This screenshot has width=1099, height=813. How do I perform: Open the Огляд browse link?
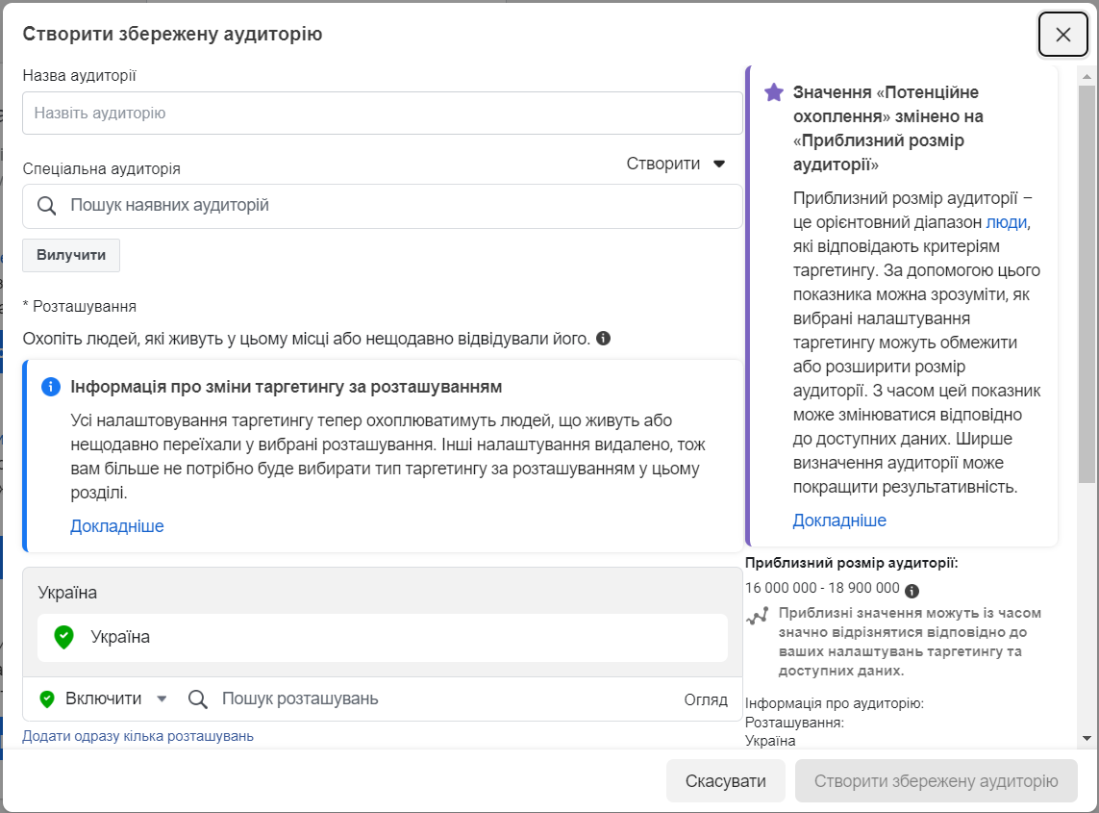click(x=706, y=699)
